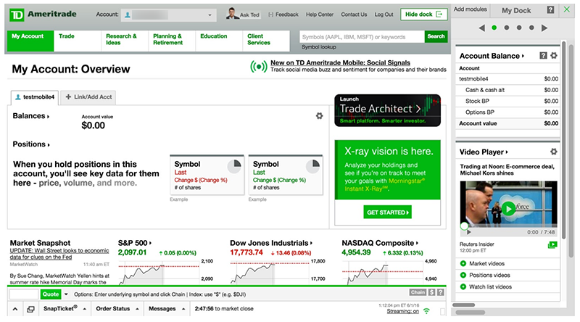Click Add modules button
This screenshot has width=580, height=322.
coord(470,9)
